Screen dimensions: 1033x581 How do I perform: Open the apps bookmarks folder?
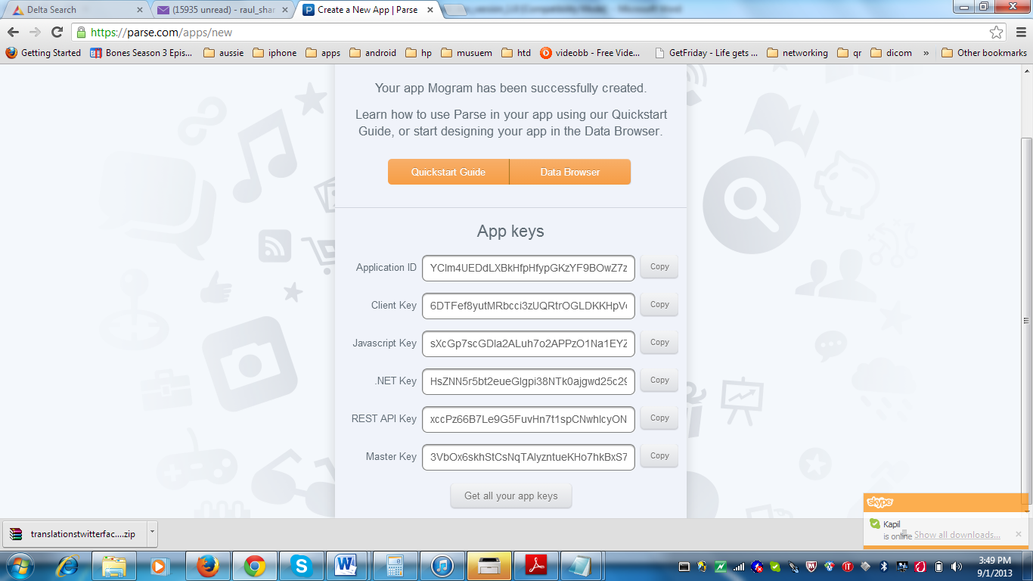323,53
